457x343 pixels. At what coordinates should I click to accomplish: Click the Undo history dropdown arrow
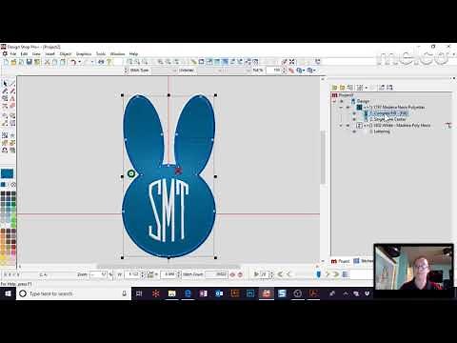pyautogui.click(x=79, y=62)
